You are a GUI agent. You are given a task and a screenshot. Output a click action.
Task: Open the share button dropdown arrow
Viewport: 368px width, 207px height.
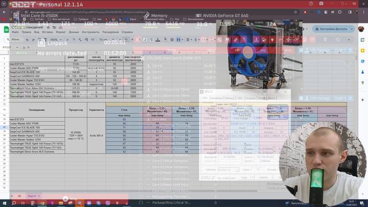click(351, 29)
